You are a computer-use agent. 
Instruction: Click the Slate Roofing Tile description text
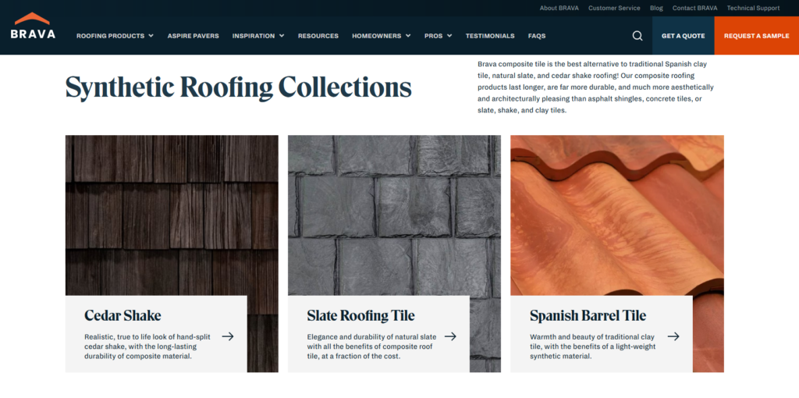click(x=372, y=346)
